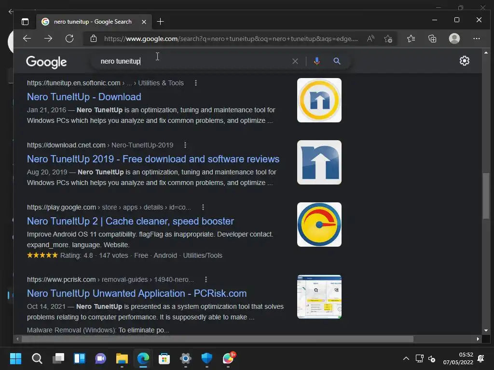Screen dimensions: 494x370
Task: Click tuneitup.en.softonic.com breadcrumb URL
Action: (105, 83)
